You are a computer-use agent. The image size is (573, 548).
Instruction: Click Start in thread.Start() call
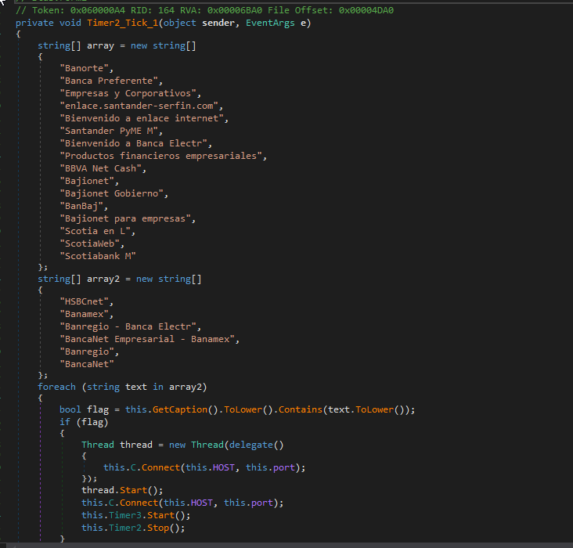(133, 490)
